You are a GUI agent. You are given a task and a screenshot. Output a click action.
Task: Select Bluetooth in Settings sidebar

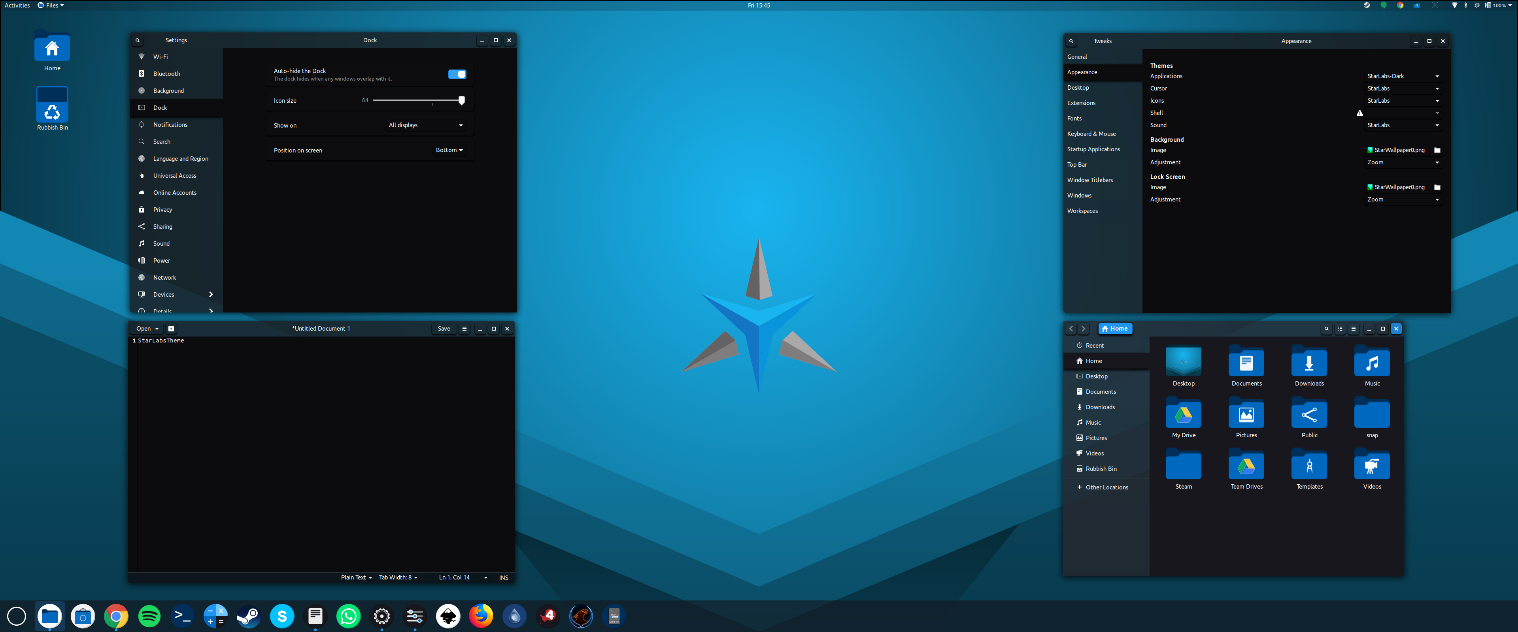tap(176, 73)
